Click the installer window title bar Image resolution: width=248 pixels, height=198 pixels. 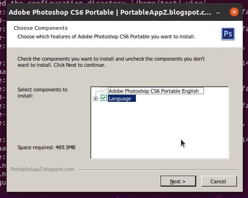click(110, 12)
